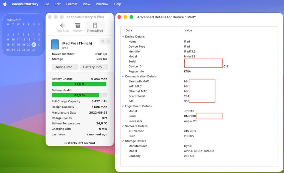Collapse the Software Details section
Image resolution: width=284 pixels, height=173 pixels.
click(x=123, y=126)
